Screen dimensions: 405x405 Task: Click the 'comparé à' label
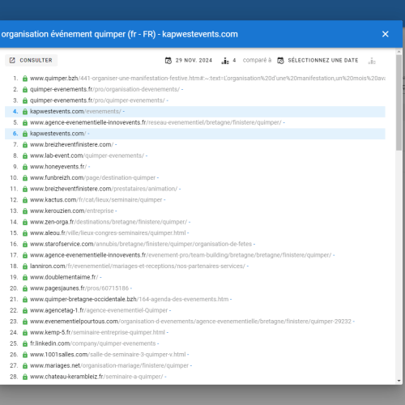tap(257, 60)
